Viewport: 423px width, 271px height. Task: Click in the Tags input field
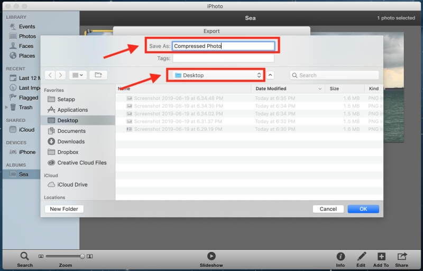(x=223, y=59)
